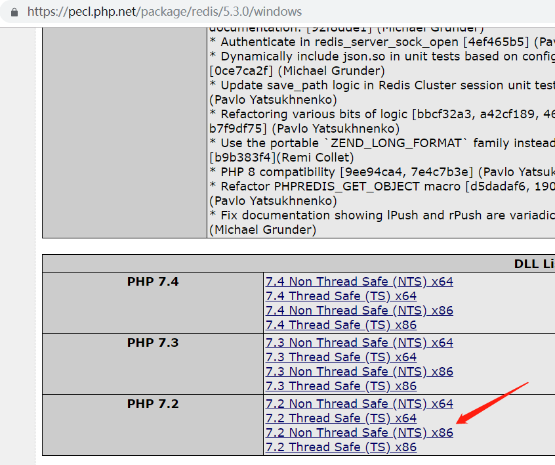
Task: Open 7.3 Thread Safe (TS) x86 link
Action: [x=341, y=386]
